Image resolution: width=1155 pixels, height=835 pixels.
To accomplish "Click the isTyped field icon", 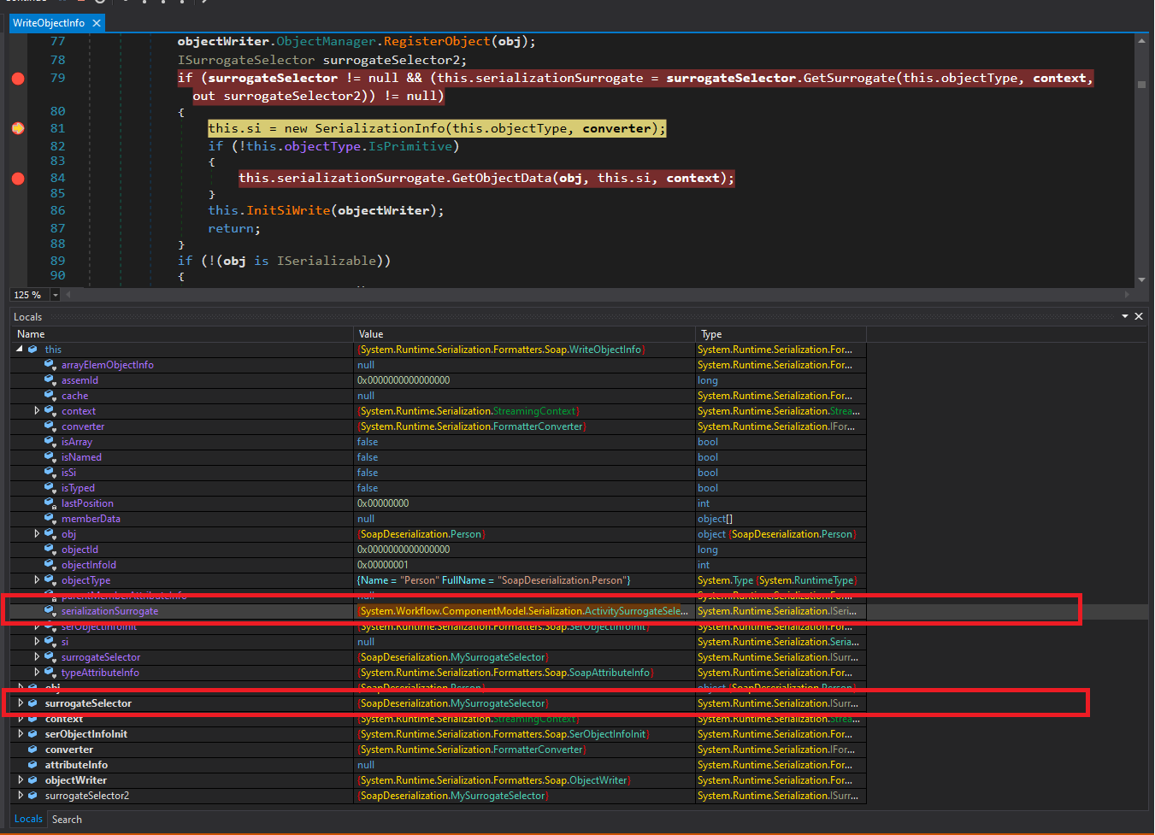I will (50, 488).
